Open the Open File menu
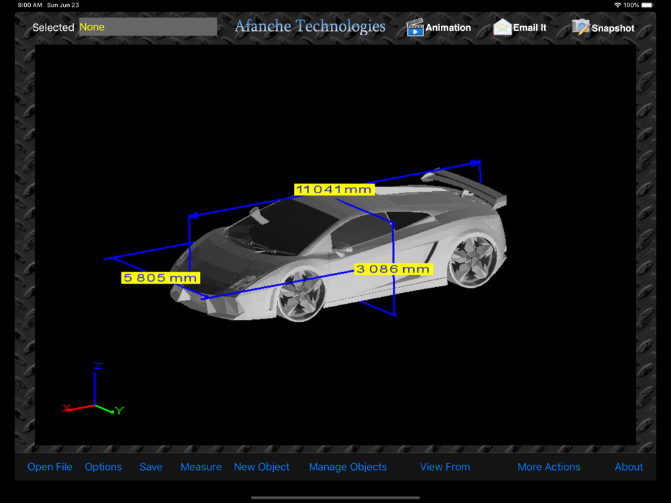This screenshot has width=671, height=503. tap(50, 467)
